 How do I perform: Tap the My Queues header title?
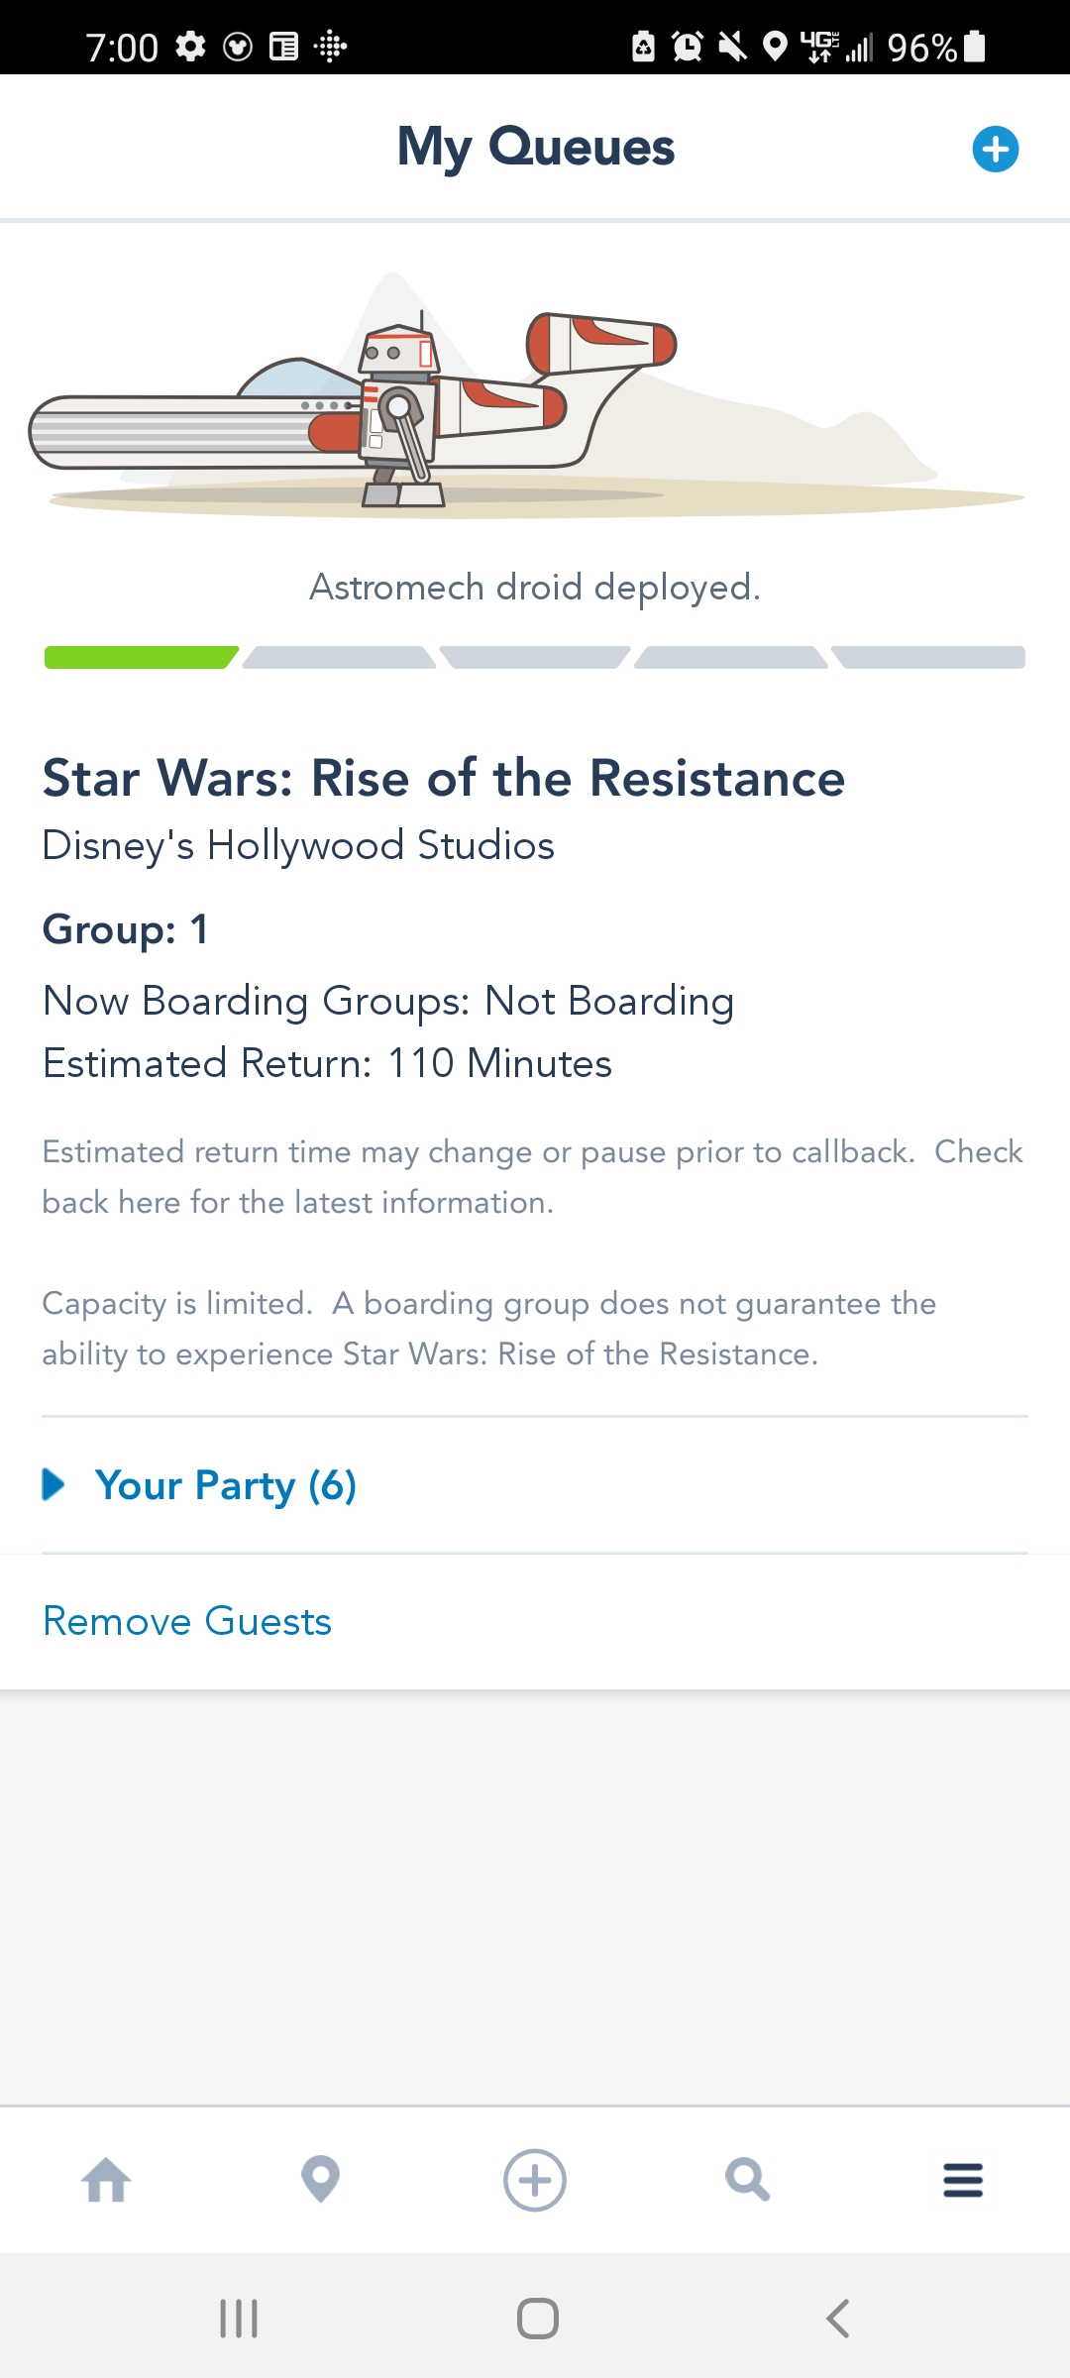(x=535, y=147)
